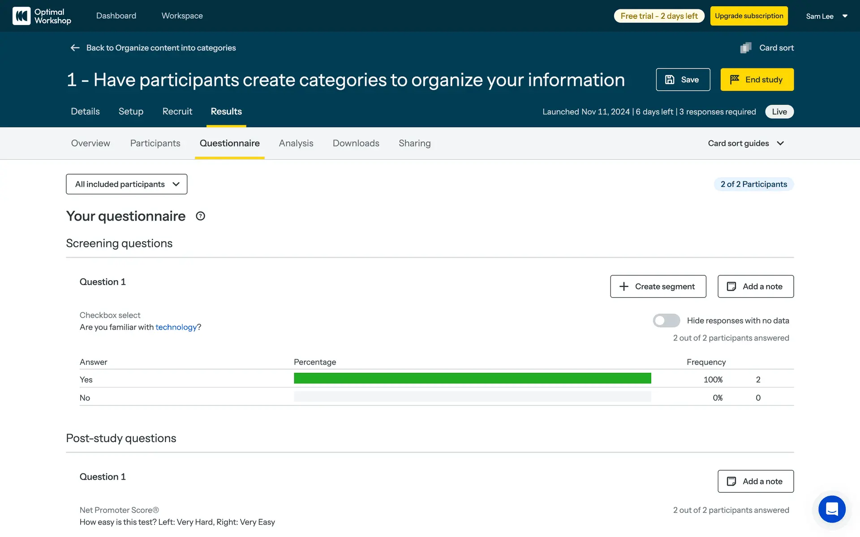Click the 2 of 2 Participants badge

[x=753, y=184]
